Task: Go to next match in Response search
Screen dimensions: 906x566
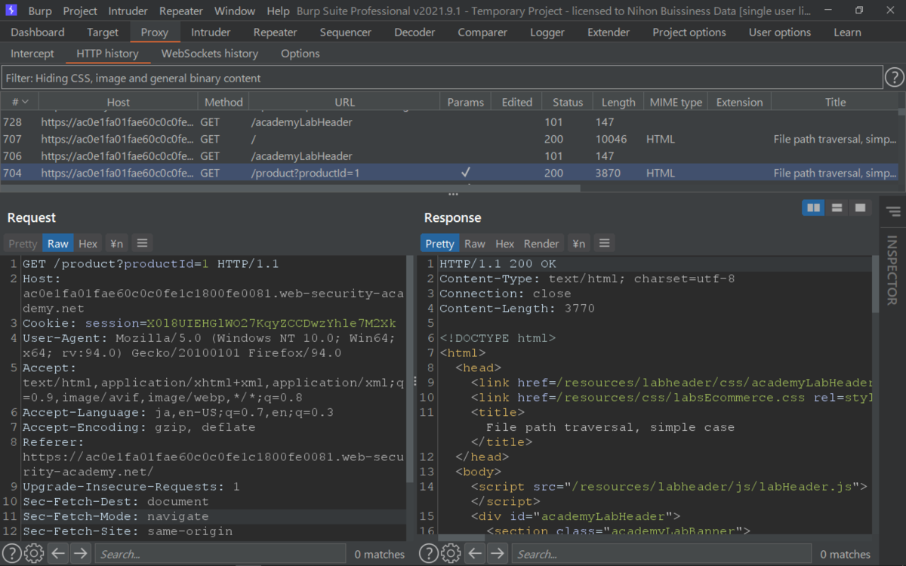Action: [497, 554]
